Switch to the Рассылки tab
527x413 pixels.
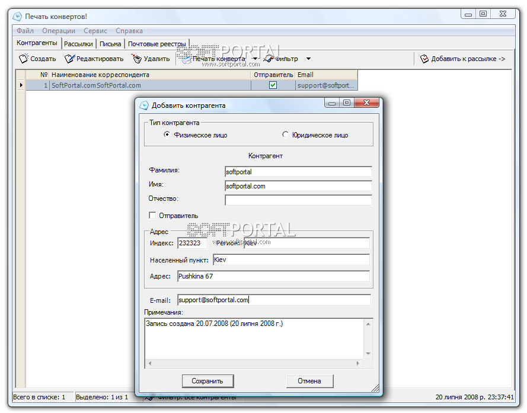pyautogui.click(x=78, y=44)
